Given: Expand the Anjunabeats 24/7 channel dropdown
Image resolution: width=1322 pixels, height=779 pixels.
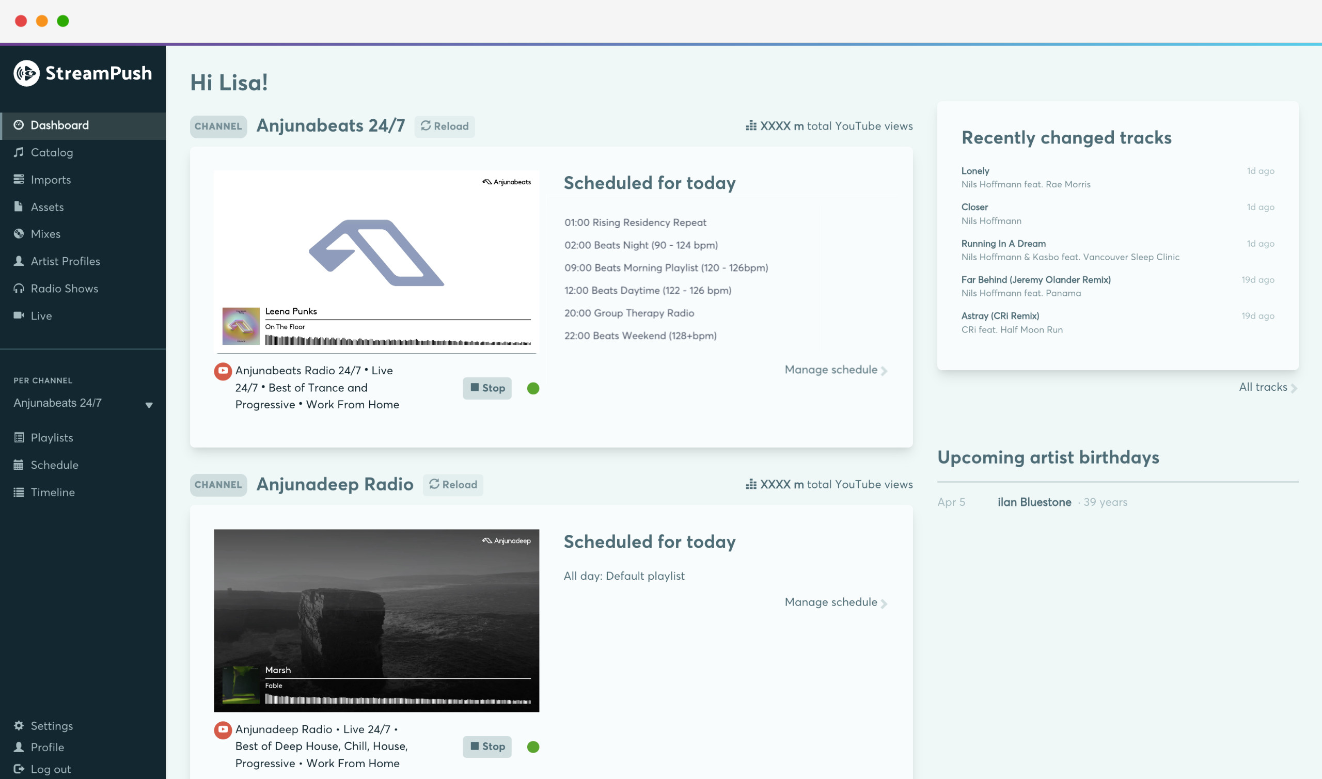Looking at the screenshot, I should pyautogui.click(x=149, y=405).
